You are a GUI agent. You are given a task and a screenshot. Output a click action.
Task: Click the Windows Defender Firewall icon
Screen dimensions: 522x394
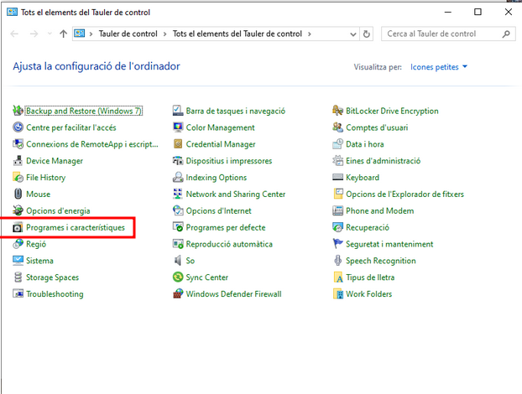[x=178, y=294]
